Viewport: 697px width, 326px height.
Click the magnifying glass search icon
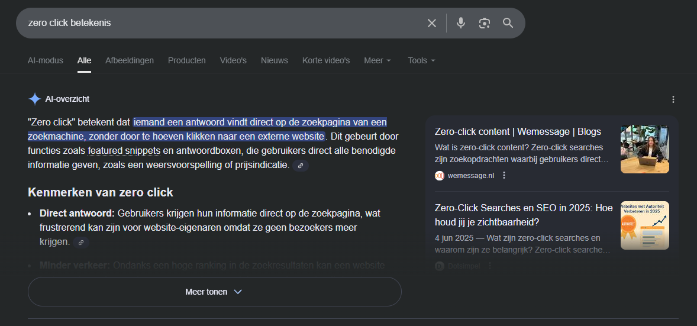(x=508, y=23)
